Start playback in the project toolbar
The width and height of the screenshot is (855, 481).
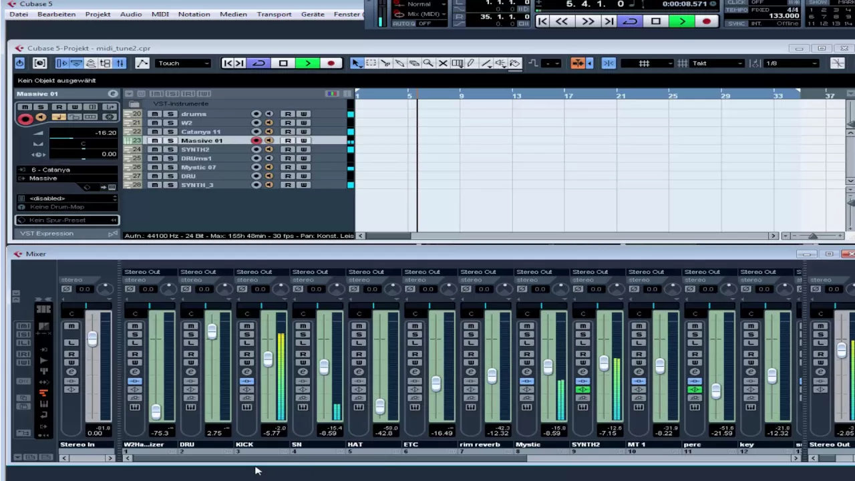pyautogui.click(x=307, y=63)
